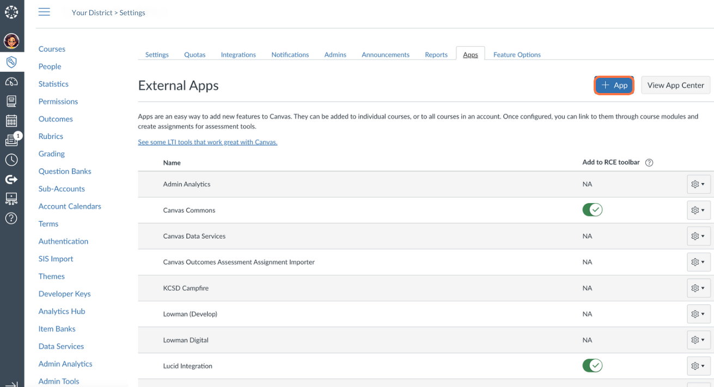Switch to the Admins tab

point(335,54)
